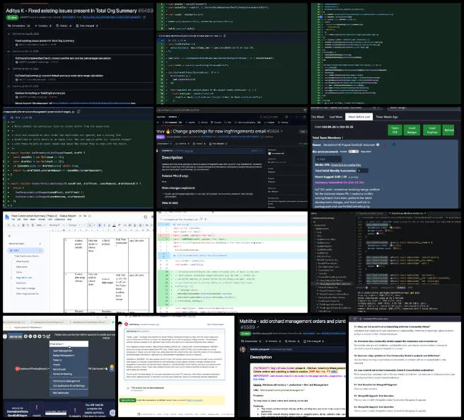Open the Three Weeks Ago tab
Image resolution: width=464 pixels, height=420 pixels.
pos(386,117)
